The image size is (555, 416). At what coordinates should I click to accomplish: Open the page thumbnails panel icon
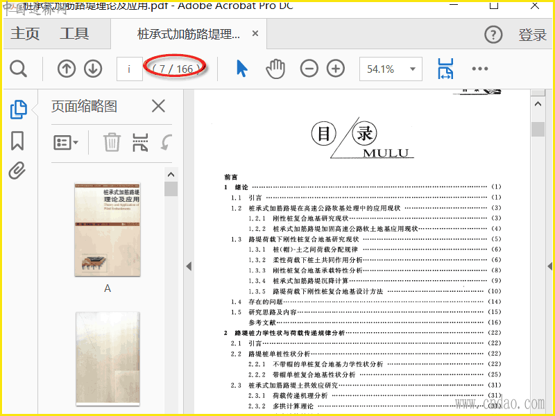[x=19, y=110]
